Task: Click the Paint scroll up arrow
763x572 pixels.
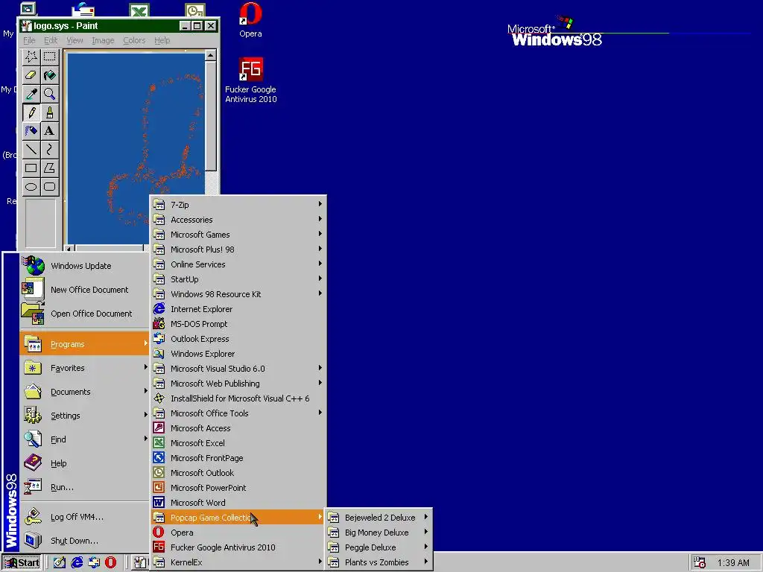Action: point(210,55)
